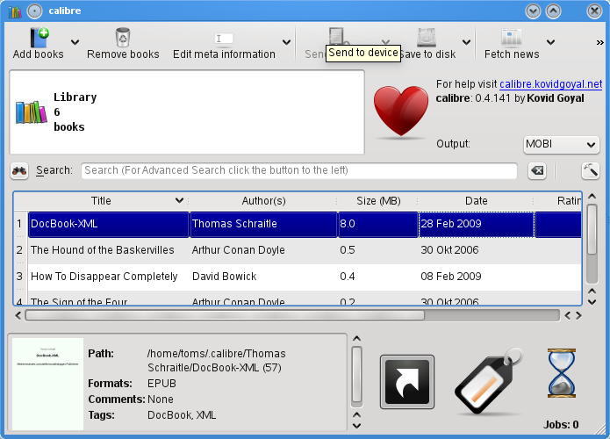The width and height of the screenshot is (610, 439).
Task: Click the sort arrow in Title header
Action: 179,200
